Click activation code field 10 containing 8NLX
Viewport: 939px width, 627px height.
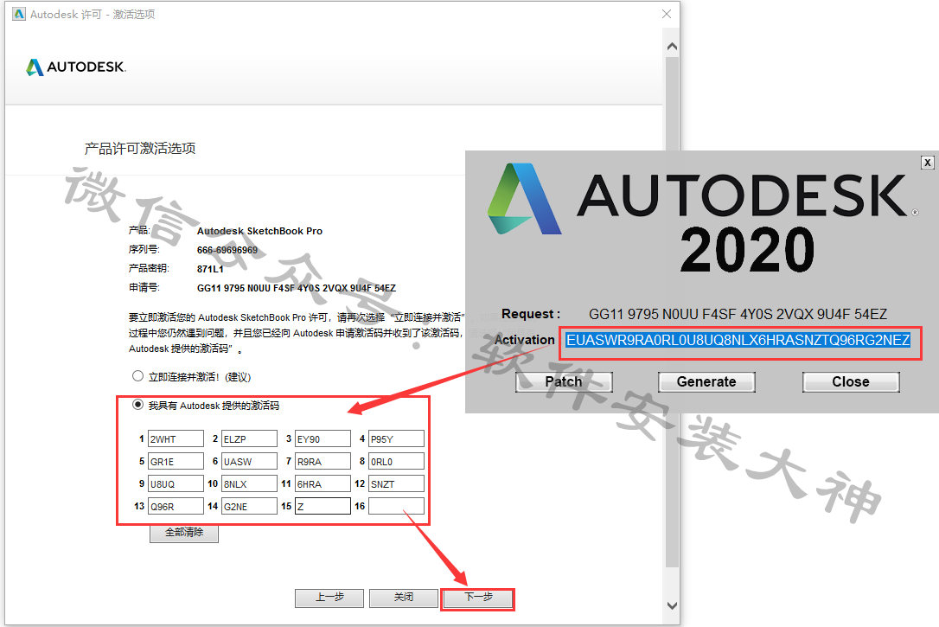coord(249,483)
